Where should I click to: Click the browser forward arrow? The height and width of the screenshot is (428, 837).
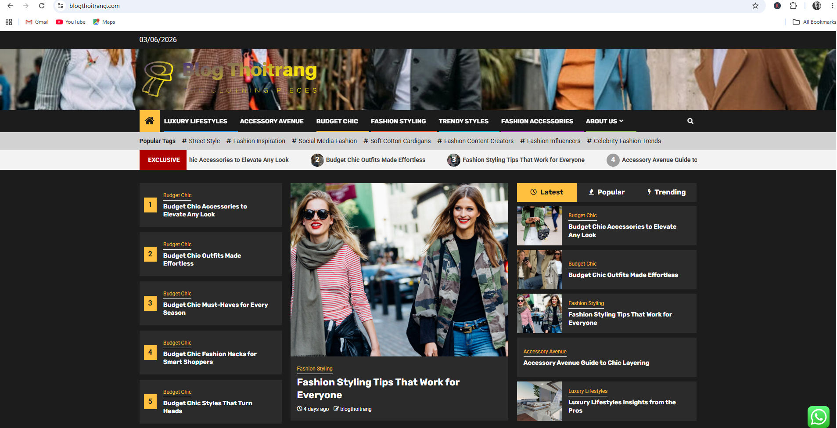click(x=26, y=6)
